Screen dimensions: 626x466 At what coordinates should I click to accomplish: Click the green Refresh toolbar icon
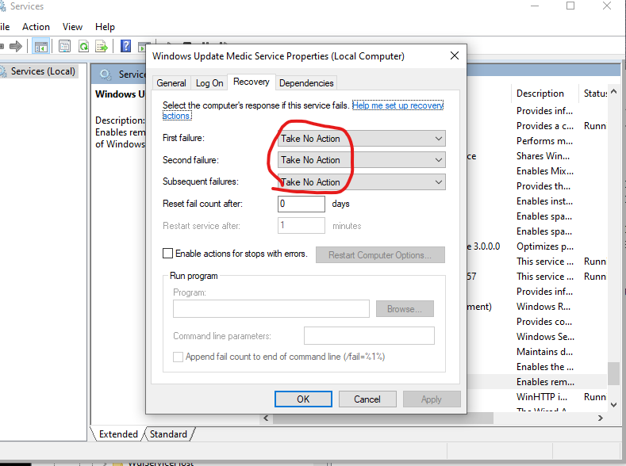(83, 46)
